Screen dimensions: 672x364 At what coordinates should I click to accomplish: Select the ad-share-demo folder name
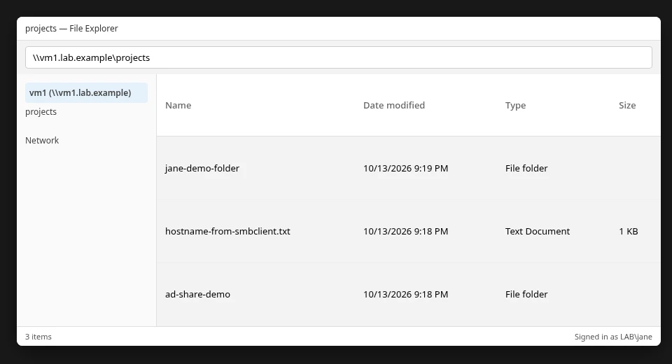197,294
